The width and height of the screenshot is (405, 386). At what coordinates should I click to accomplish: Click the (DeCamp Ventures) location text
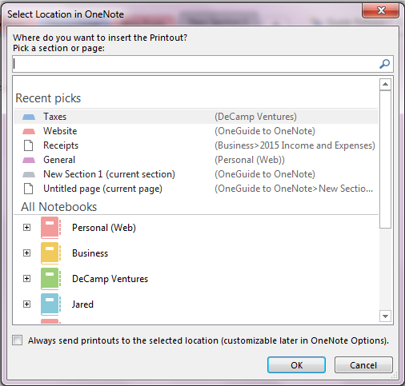click(x=255, y=117)
